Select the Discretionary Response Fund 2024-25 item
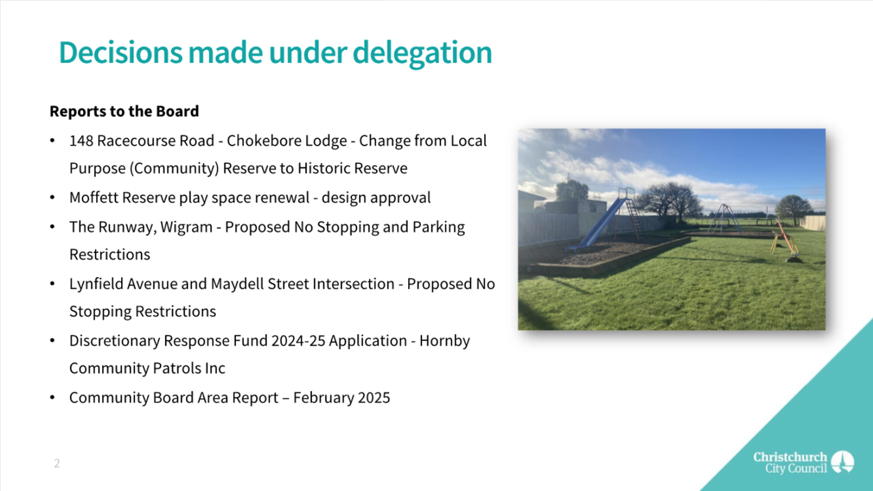The image size is (873, 491). [270, 341]
